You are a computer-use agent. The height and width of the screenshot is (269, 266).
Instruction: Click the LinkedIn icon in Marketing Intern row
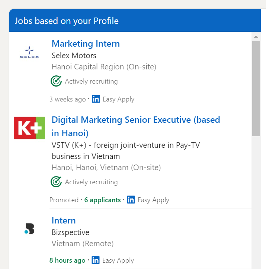tap(96, 99)
